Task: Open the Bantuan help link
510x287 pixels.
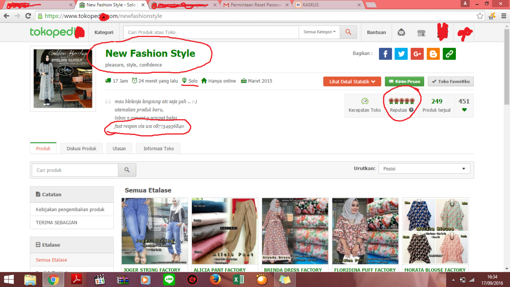Action: [x=377, y=32]
